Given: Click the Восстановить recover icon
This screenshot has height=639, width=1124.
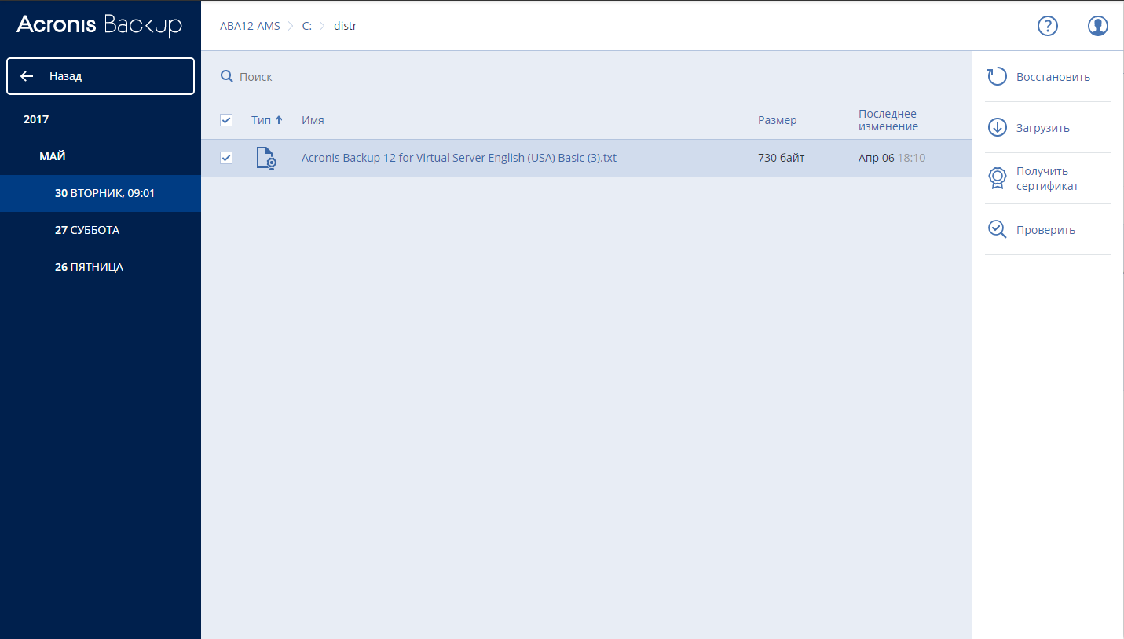Looking at the screenshot, I should [x=997, y=76].
